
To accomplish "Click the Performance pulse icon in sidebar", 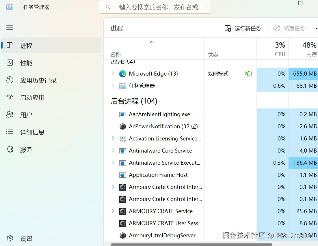I will click(10, 63).
